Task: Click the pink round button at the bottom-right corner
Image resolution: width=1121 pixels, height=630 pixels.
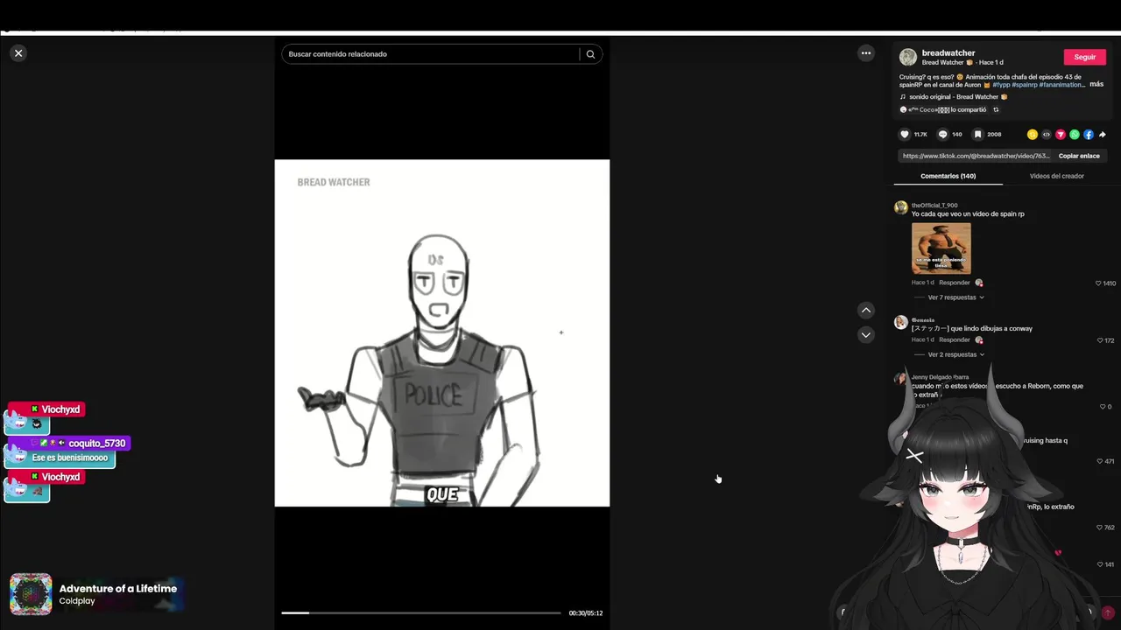Action: pos(1108,612)
